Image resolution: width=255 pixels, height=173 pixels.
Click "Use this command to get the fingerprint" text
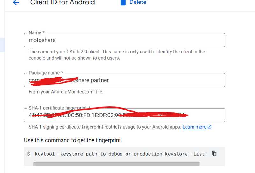(x=73, y=140)
